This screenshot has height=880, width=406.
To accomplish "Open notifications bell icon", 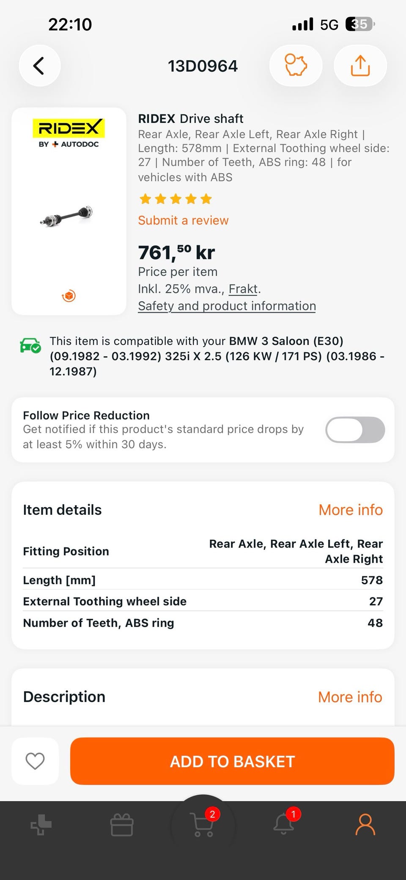I will point(284,824).
